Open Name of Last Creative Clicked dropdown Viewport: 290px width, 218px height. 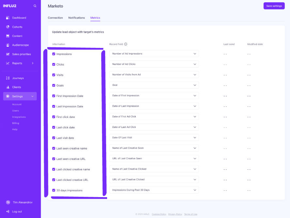[154, 169]
